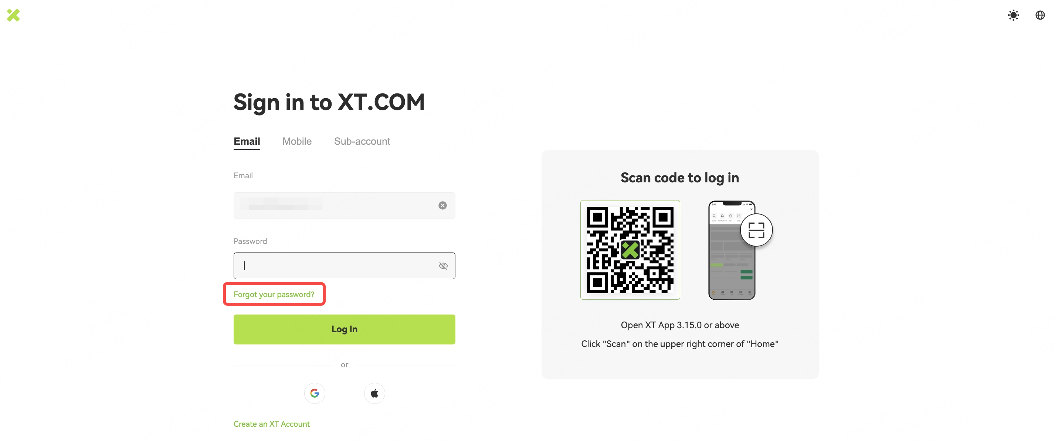Open the Forgot your password link

(274, 294)
